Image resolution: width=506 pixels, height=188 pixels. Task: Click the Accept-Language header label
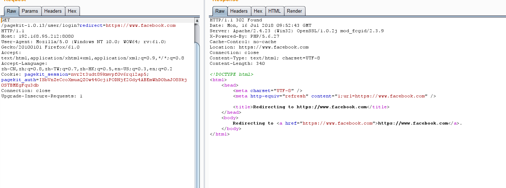pyautogui.click(x=24, y=63)
